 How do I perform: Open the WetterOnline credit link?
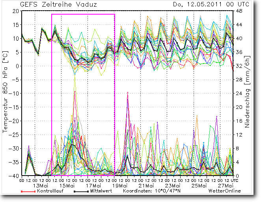pos(224,191)
